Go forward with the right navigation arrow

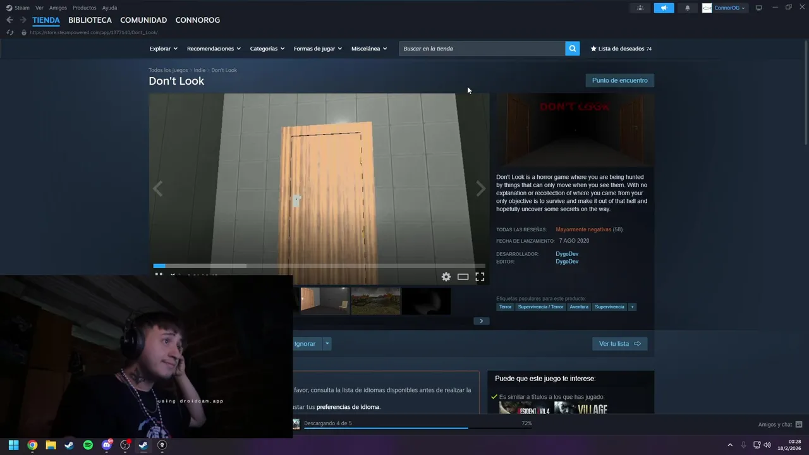tap(23, 20)
